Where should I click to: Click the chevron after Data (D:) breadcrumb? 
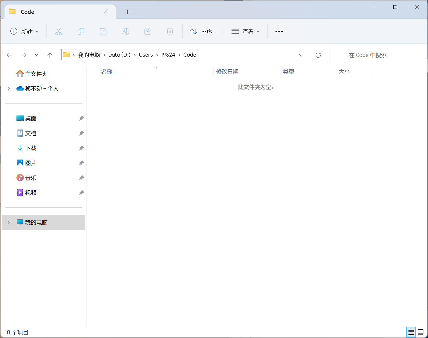[135, 55]
